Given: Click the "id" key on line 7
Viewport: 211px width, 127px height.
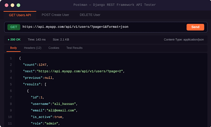Looking at the screenshot, I should point(35,97).
